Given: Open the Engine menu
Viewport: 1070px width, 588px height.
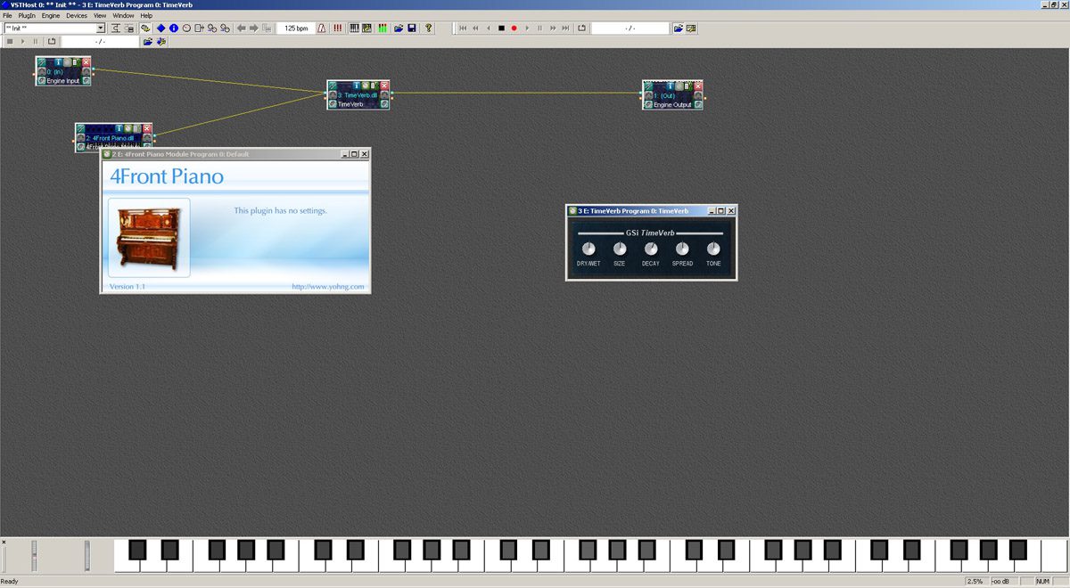Looking at the screenshot, I should [x=51, y=16].
